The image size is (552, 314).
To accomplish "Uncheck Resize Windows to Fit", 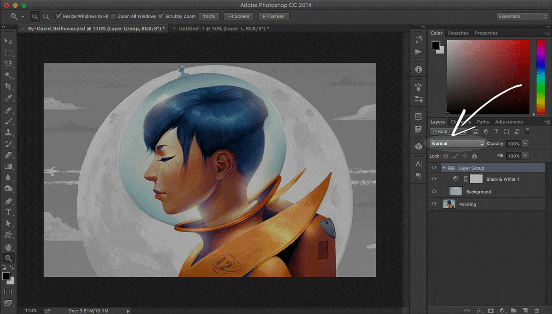I will [58, 16].
